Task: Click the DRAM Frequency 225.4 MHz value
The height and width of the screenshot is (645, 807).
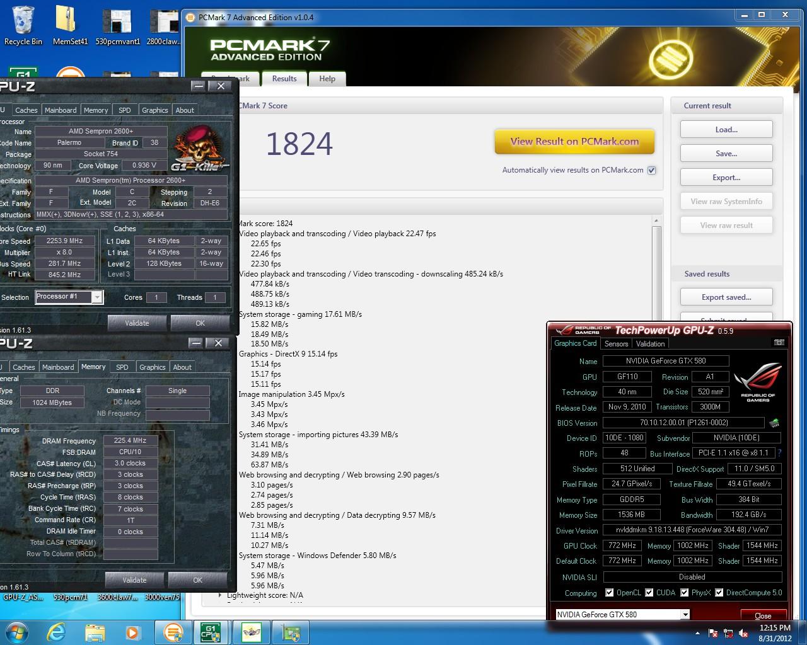Action: pyautogui.click(x=130, y=440)
